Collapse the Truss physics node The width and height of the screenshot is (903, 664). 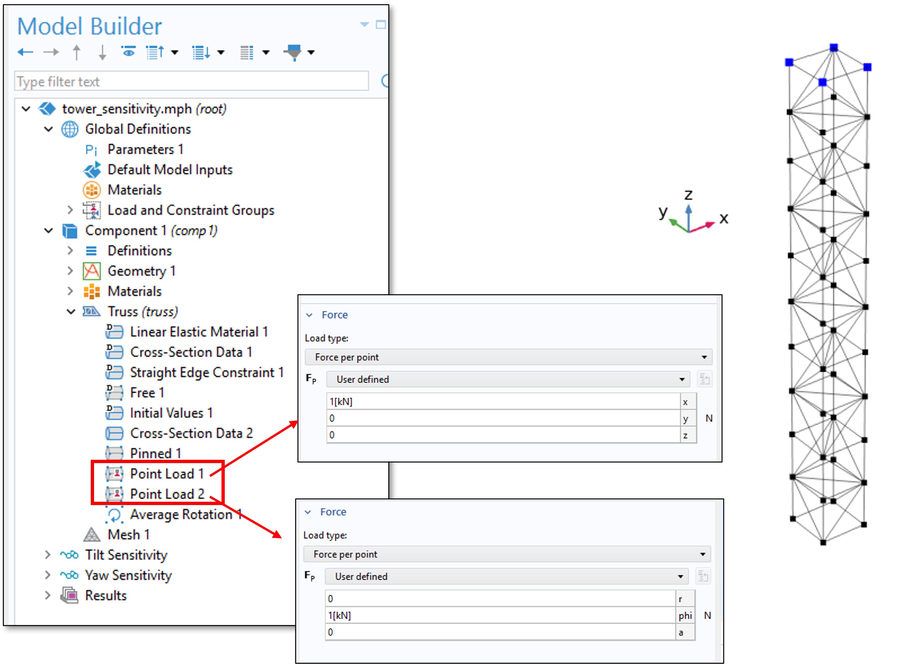click(71, 311)
